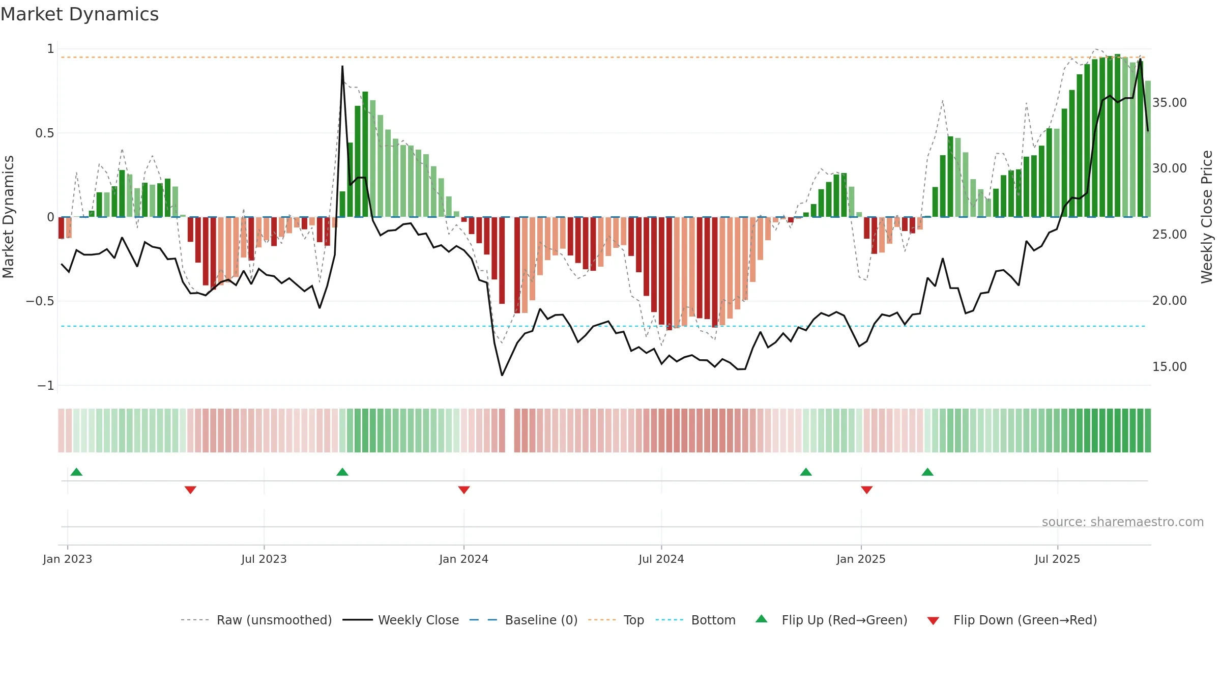The width and height of the screenshot is (1221, 687).
Task: Select the Flip Up marker near November 2024
Action: pyautogui.click(x=806, y=472)
